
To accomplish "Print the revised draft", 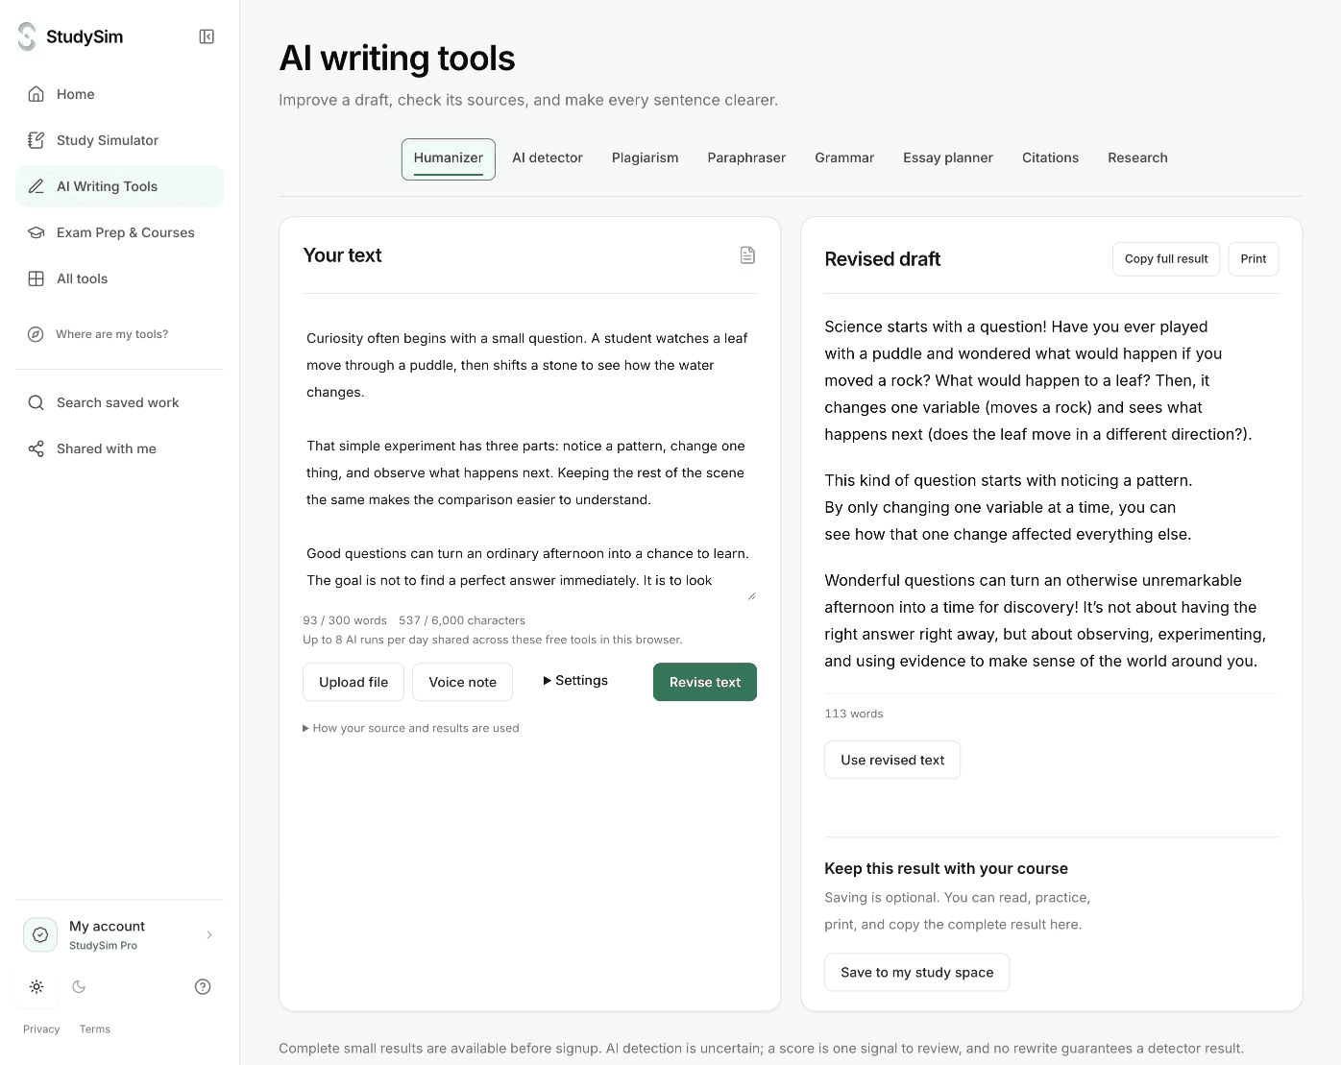I will tap(1253, 259).
